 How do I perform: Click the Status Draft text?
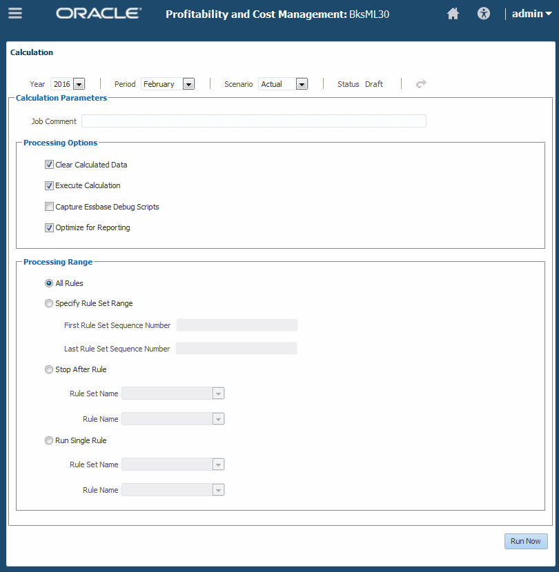tap(360, 84)
